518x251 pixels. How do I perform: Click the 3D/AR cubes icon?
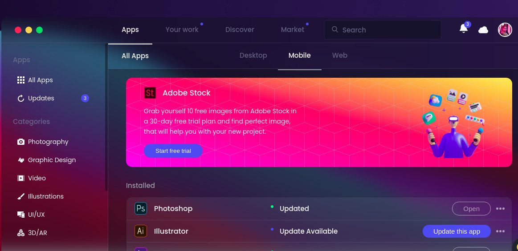coord(21,233)
